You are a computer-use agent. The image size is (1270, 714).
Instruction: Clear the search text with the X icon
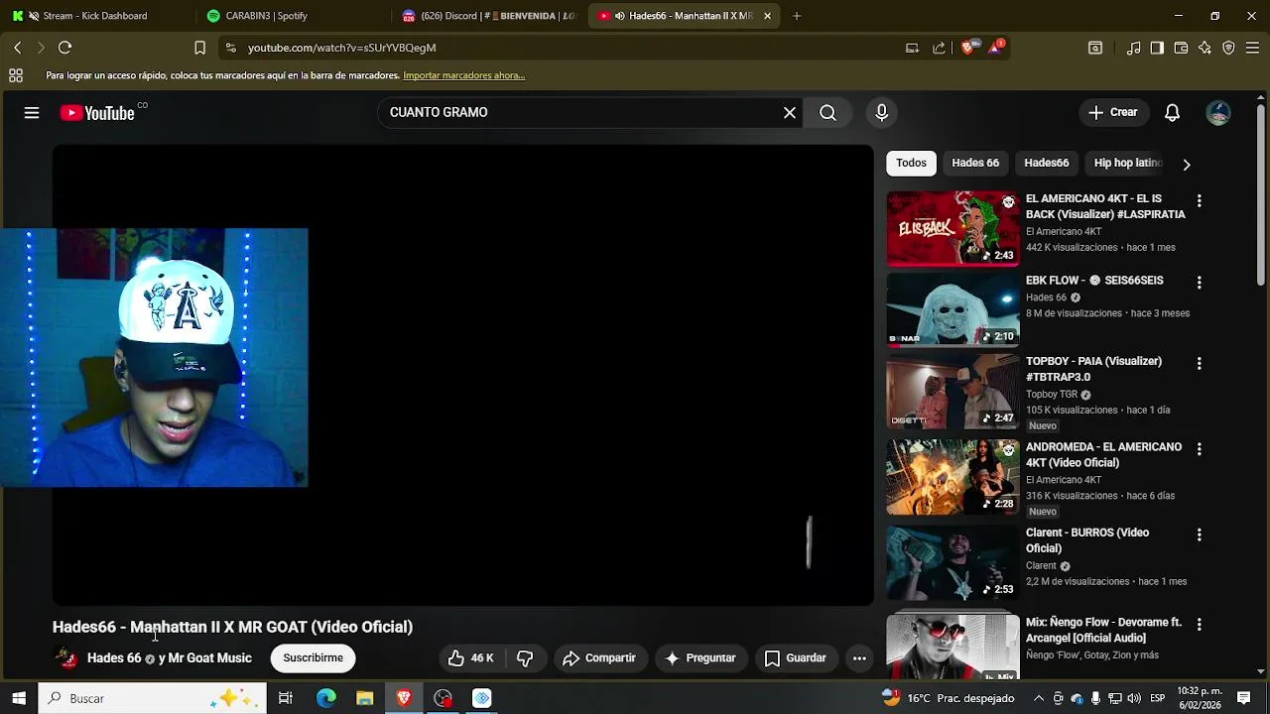790,113
